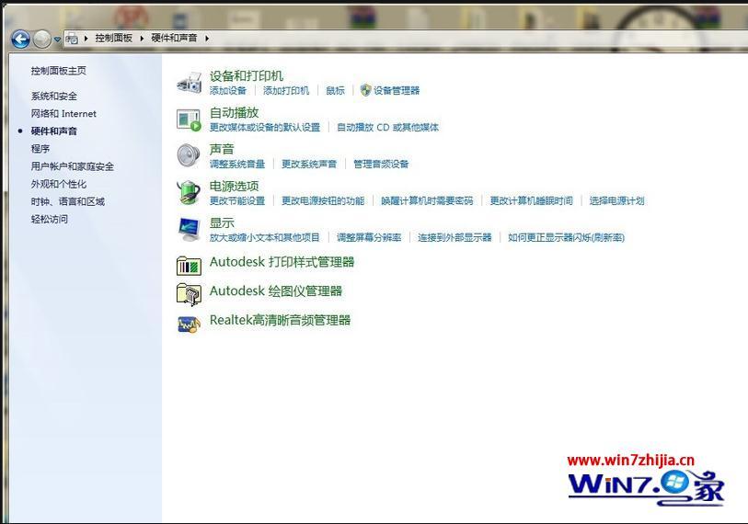This screenshot has height=524, width=748.
Task: Click the Autodesk plotter manager icon
Action: 189,293
